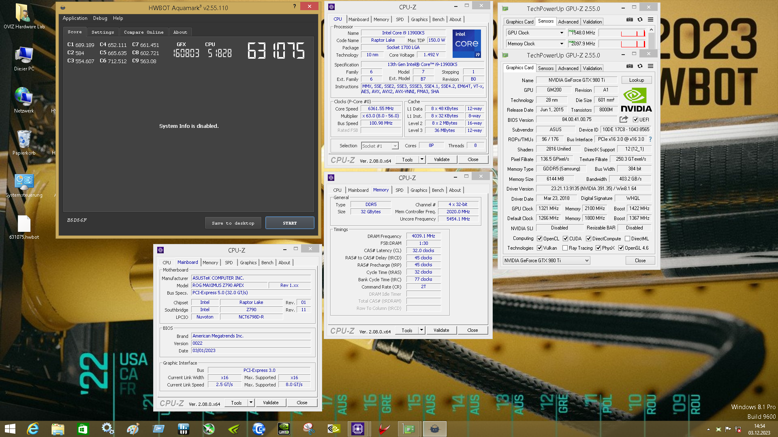
Task: Click the Snipping Tool taskbar icon
Action: tap(309, 429)
